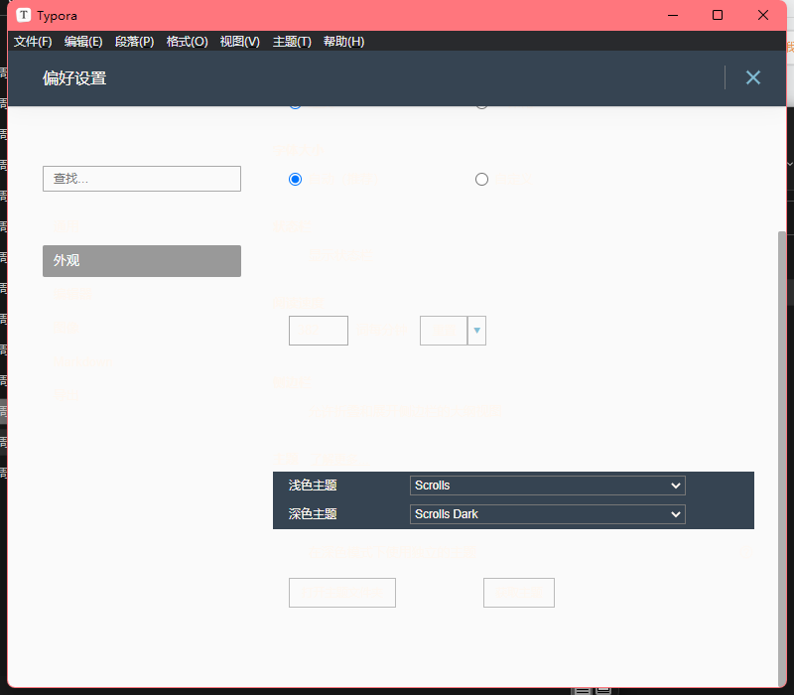Open the 深色主题 Scrolls Dark dropdown

pyautogui.click(x=548, y=514)
